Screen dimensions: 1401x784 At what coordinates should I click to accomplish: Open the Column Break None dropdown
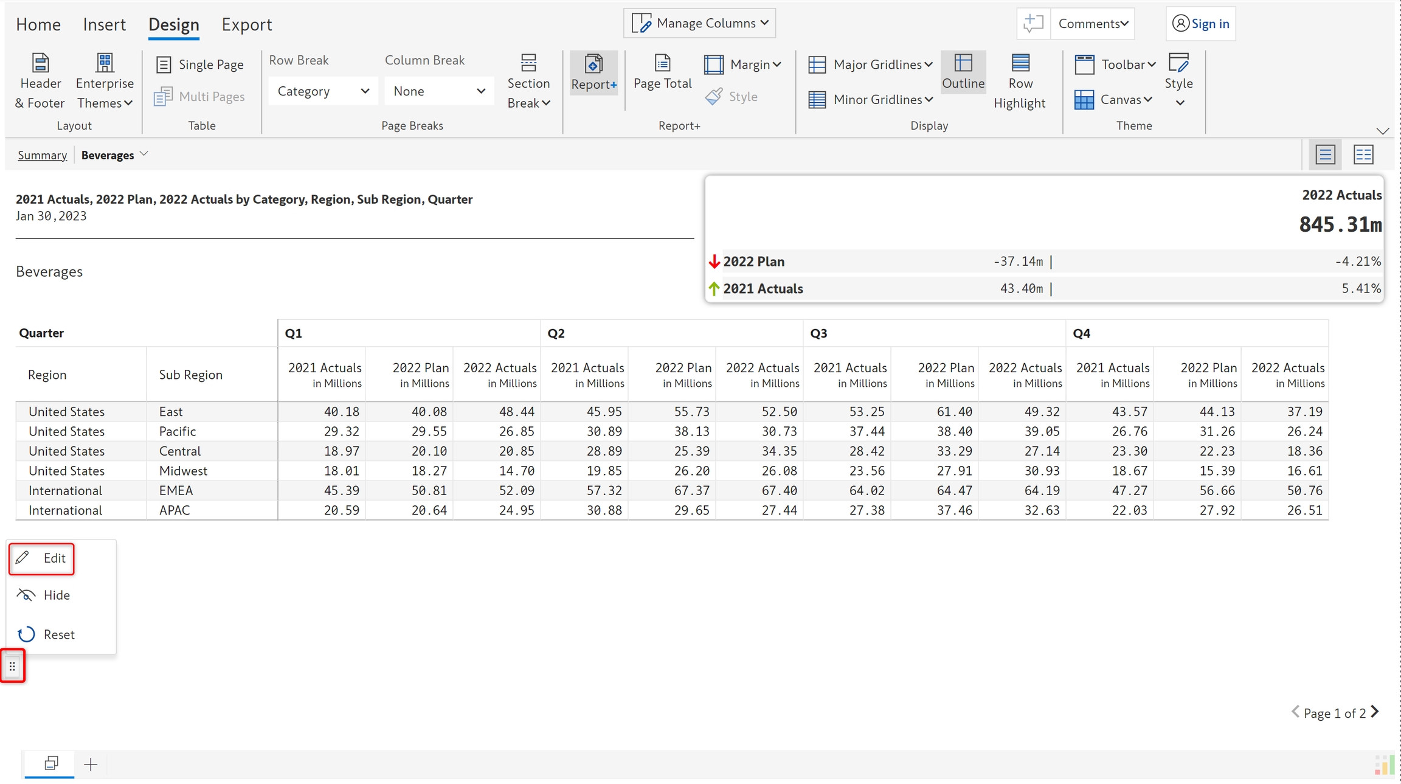click(438, 91)
